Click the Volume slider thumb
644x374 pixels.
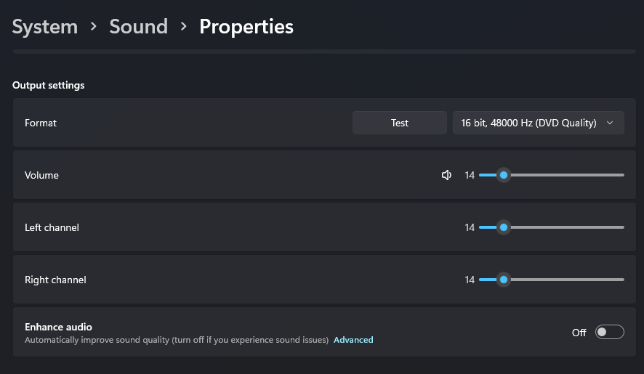pos(504,175)
